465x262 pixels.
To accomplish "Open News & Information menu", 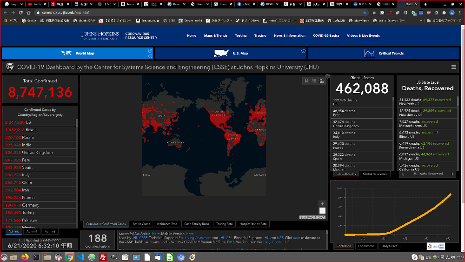I will coord(289,36).
